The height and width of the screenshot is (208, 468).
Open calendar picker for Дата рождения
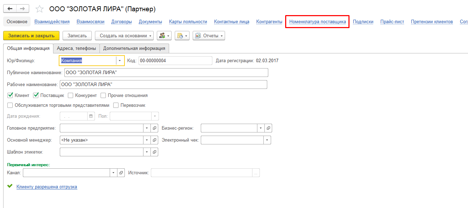click(91, 116)
